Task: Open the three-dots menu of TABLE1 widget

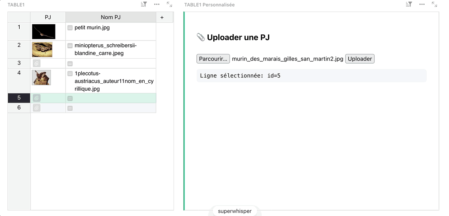Action: coord(157,4)
